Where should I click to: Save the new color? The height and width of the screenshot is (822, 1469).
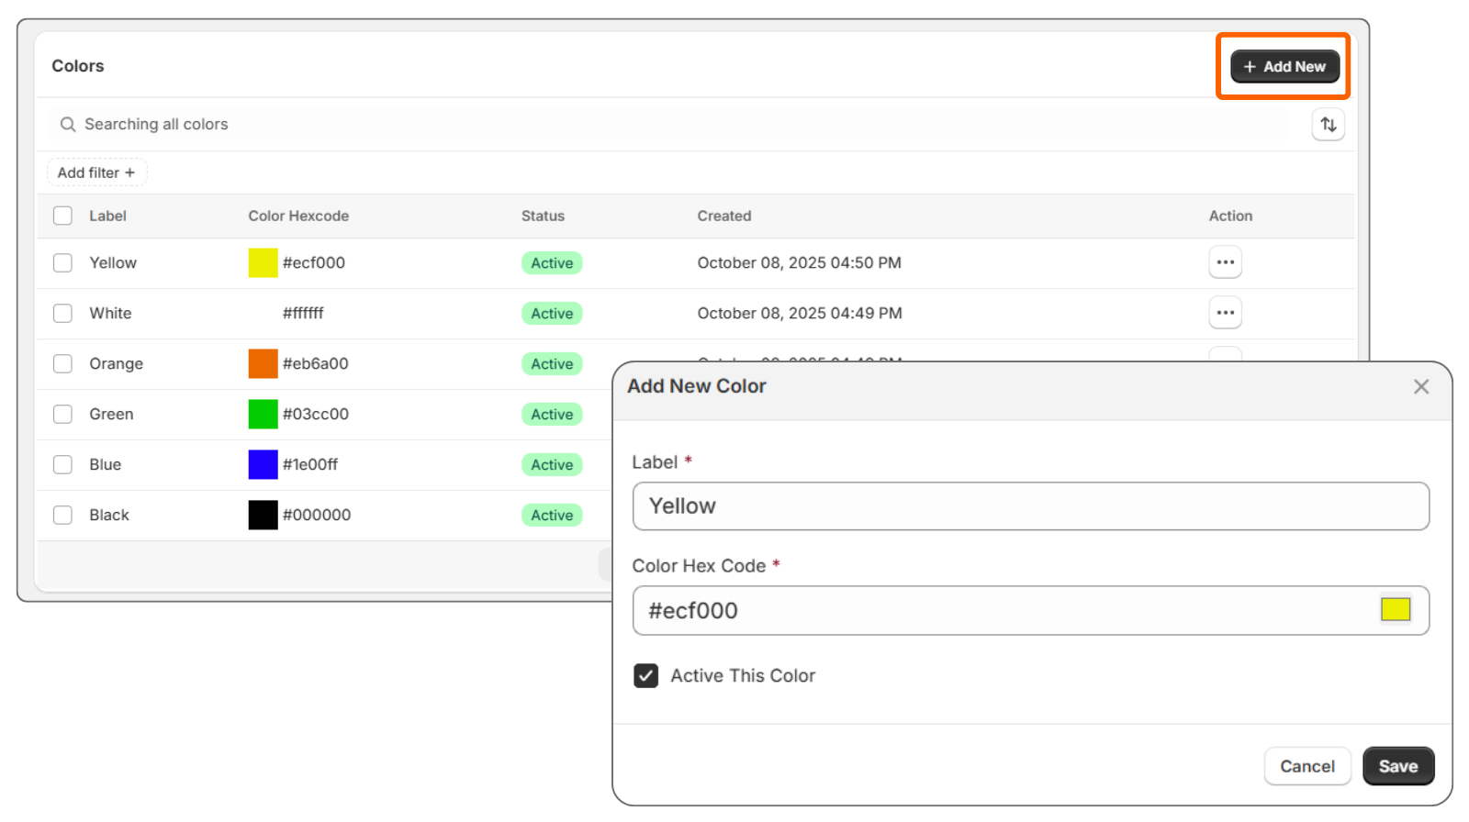[x=1397, y=766]
